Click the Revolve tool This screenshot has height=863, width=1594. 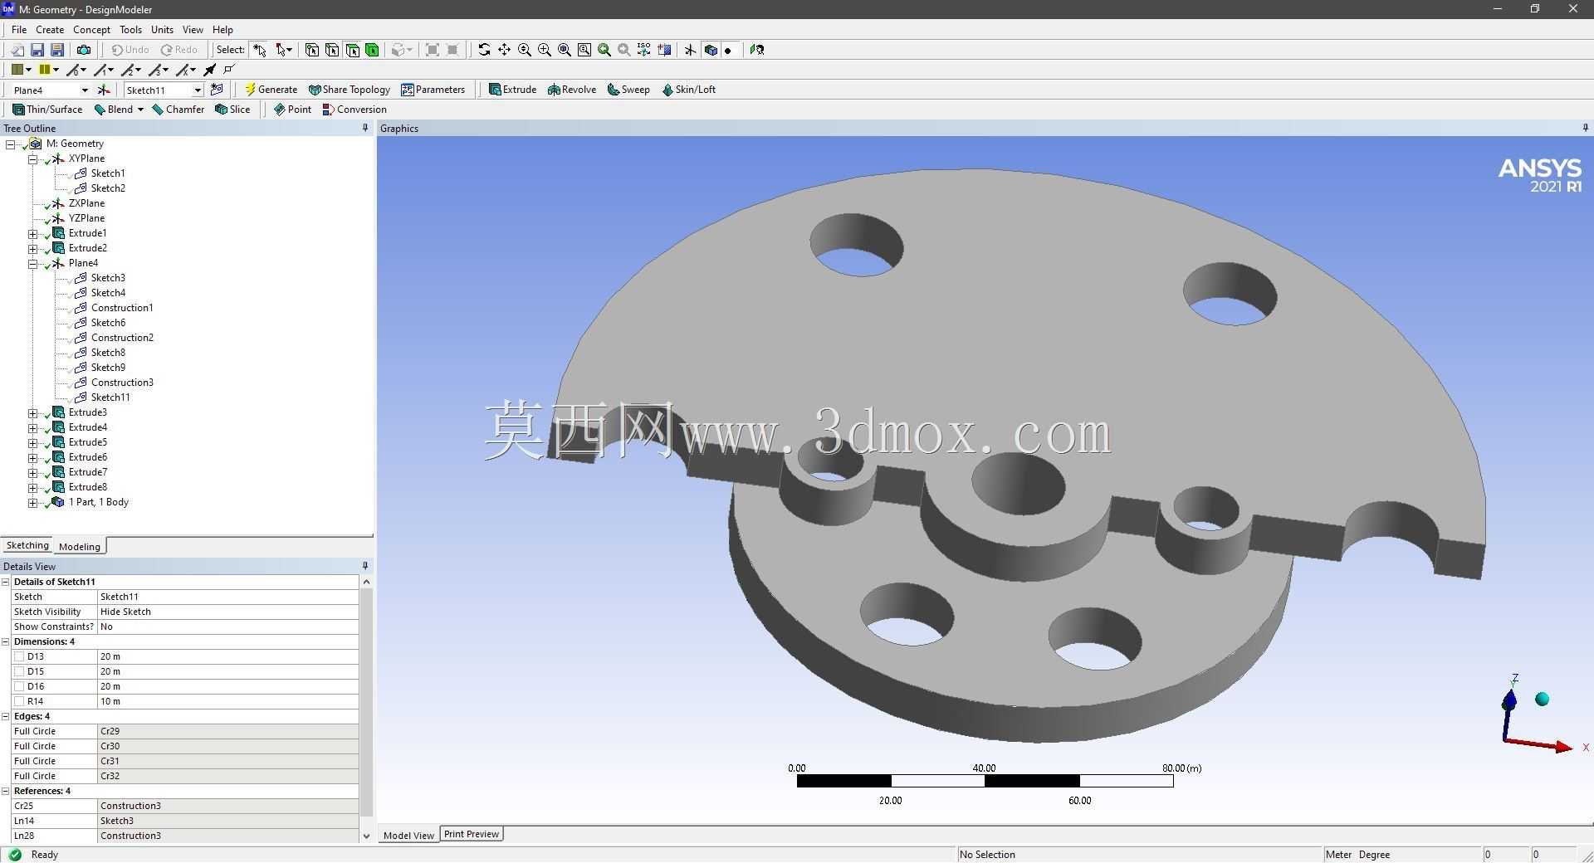tap(572, 90)
